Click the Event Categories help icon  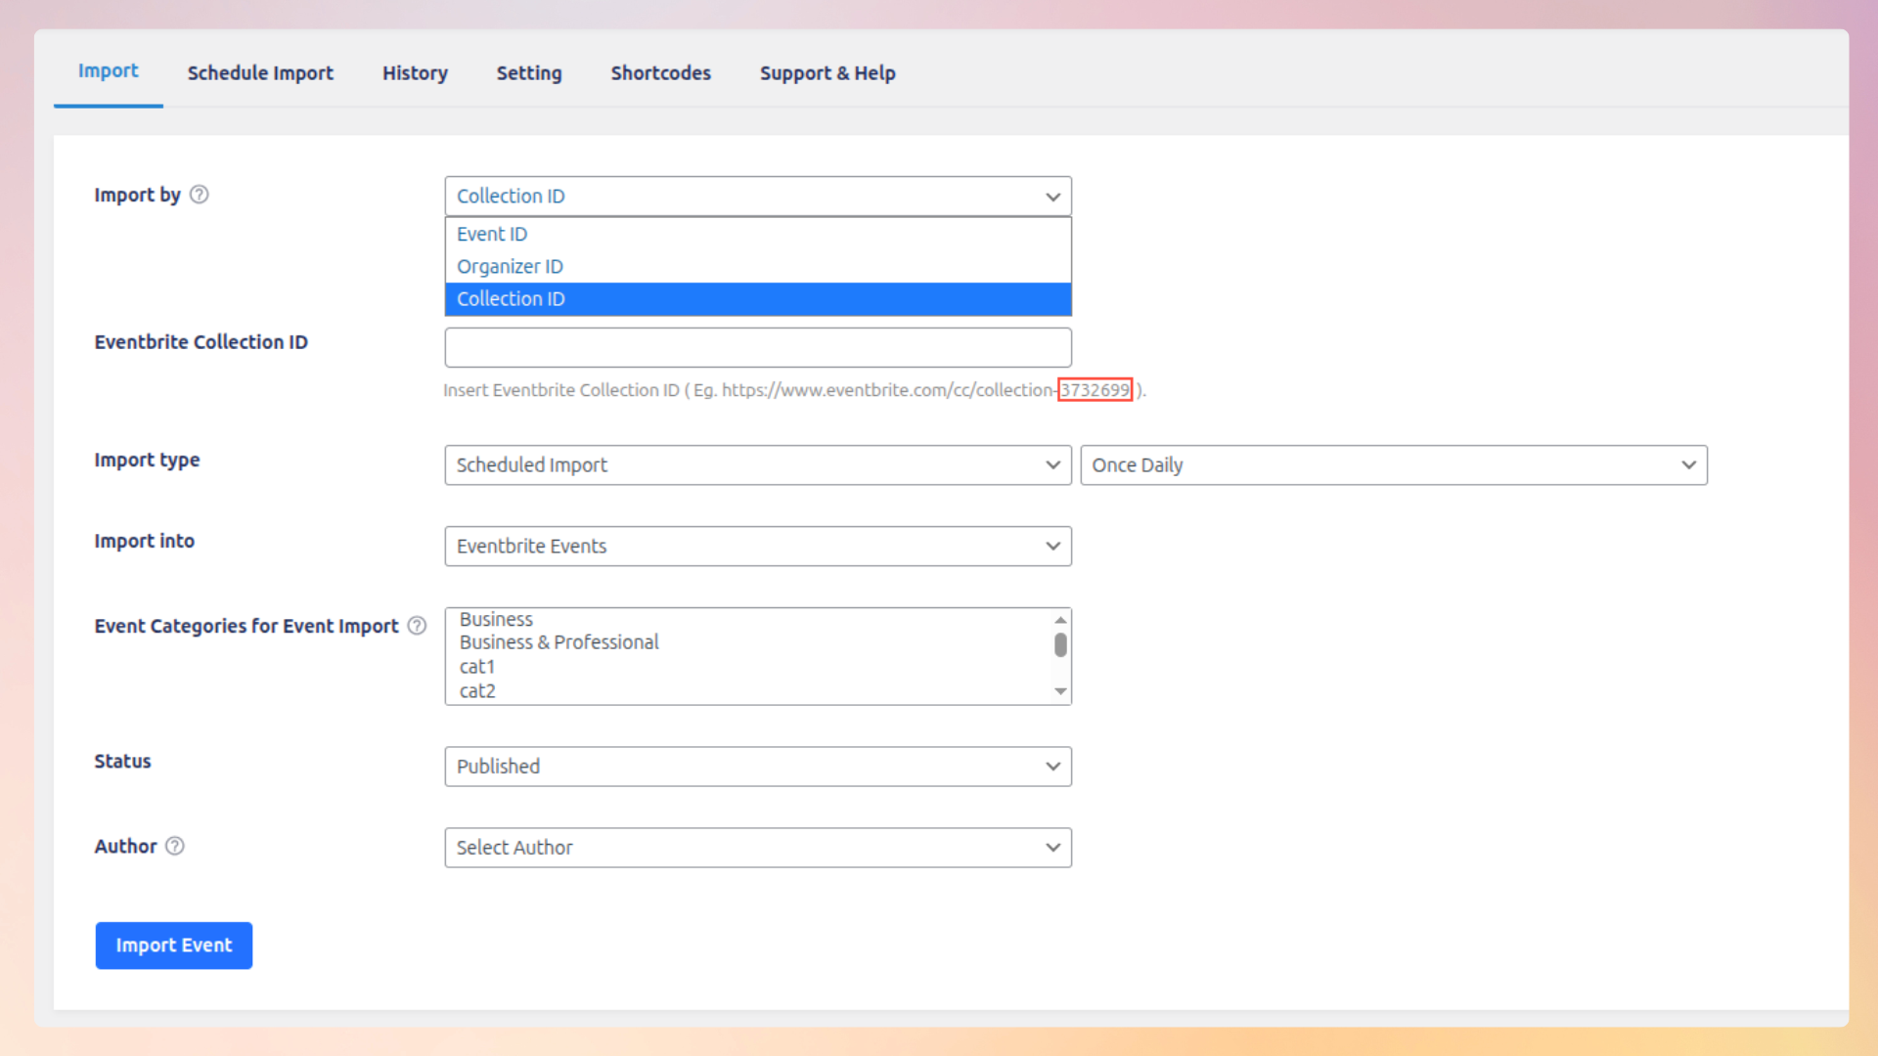click(x=418, y=626)
